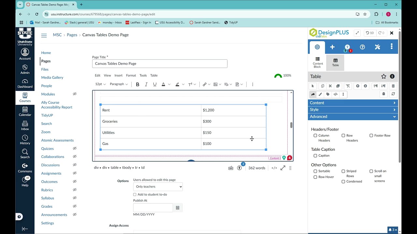417x234 pixels.
Task: Click the MSC breadcrumb link
Action: (57, 35)
